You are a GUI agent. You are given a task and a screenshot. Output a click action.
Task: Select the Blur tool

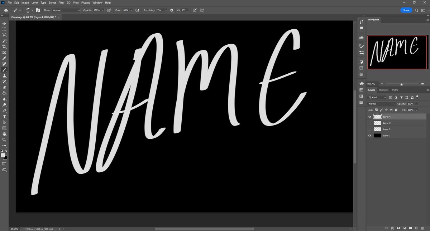(x=4, y=99)
